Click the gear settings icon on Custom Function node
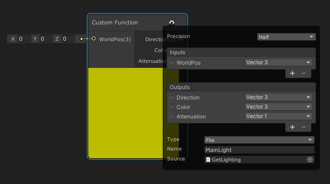The image size is (330, 184). point(172,23)
